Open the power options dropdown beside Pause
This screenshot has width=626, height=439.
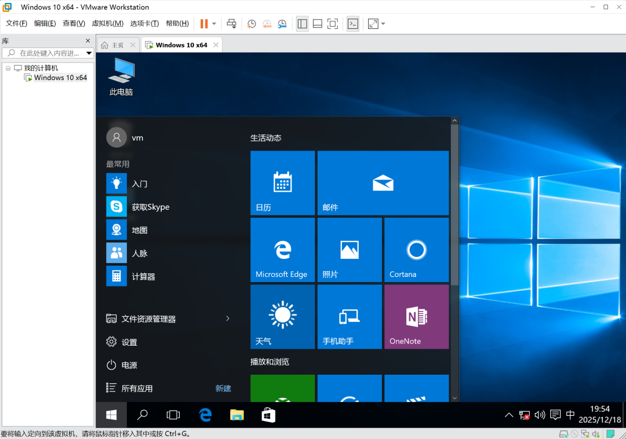coord(214,24)
